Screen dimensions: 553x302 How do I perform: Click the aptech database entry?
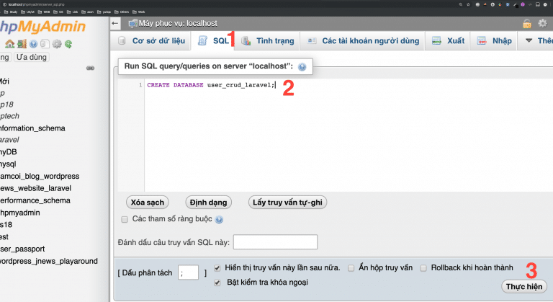click(9, 116)
